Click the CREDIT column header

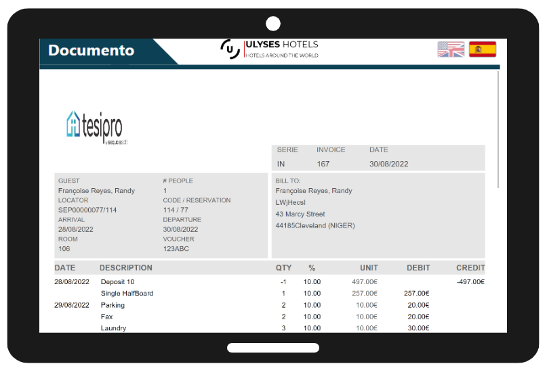pyautogui.click(x=470, y=268)
